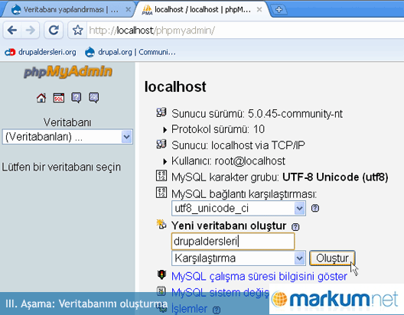Go back with the browser back arrow
The image size is (404, 315).
(12, 31)
